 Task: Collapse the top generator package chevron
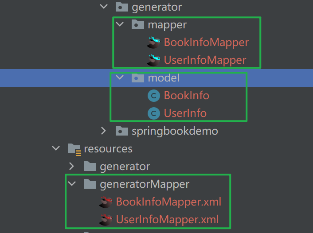tap(104, 7)
